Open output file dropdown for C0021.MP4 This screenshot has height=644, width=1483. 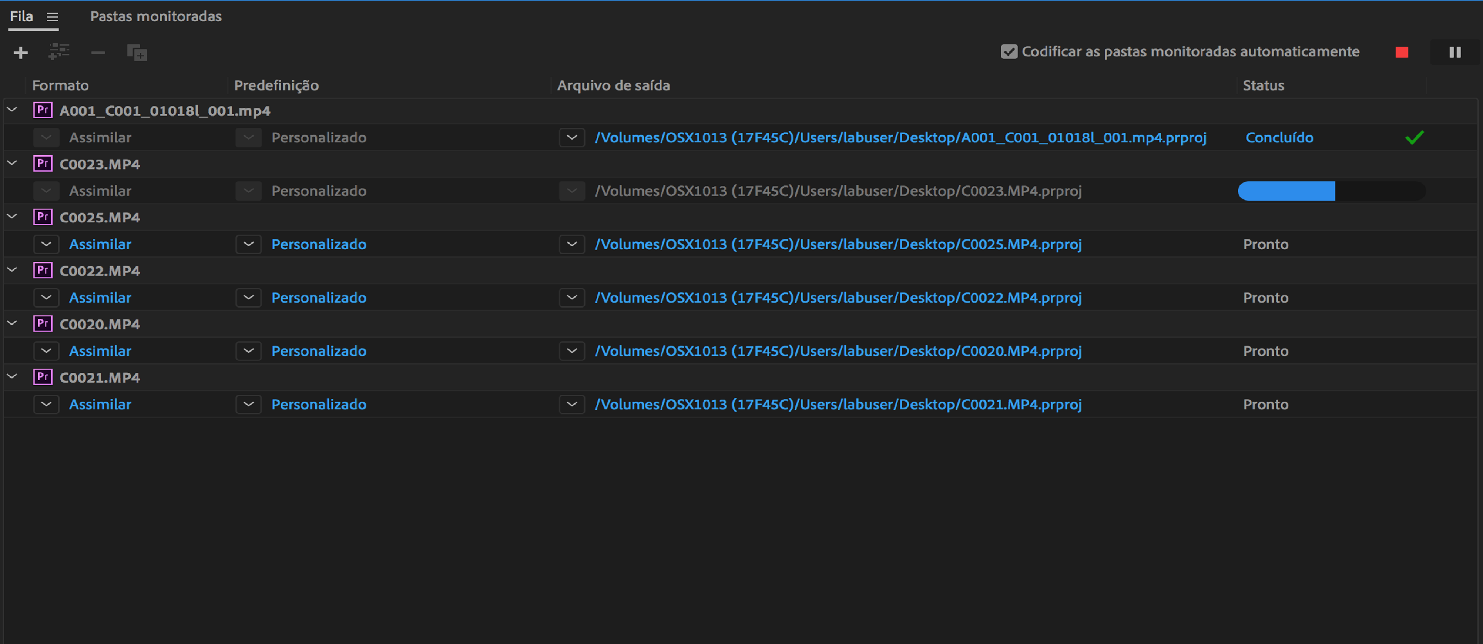point(572,404)
